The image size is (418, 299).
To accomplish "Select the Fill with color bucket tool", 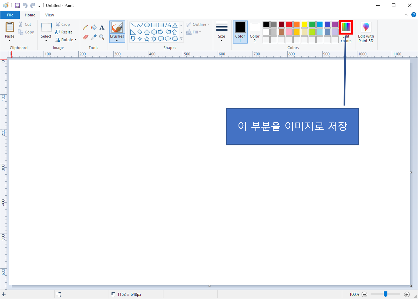I will coord(94,27).
